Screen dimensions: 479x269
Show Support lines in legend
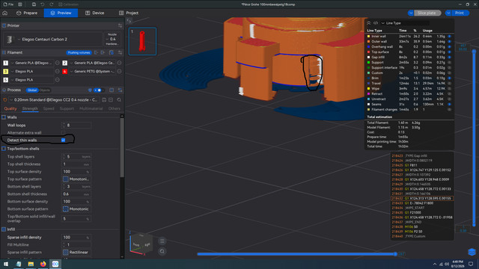(x=449, y=63)
